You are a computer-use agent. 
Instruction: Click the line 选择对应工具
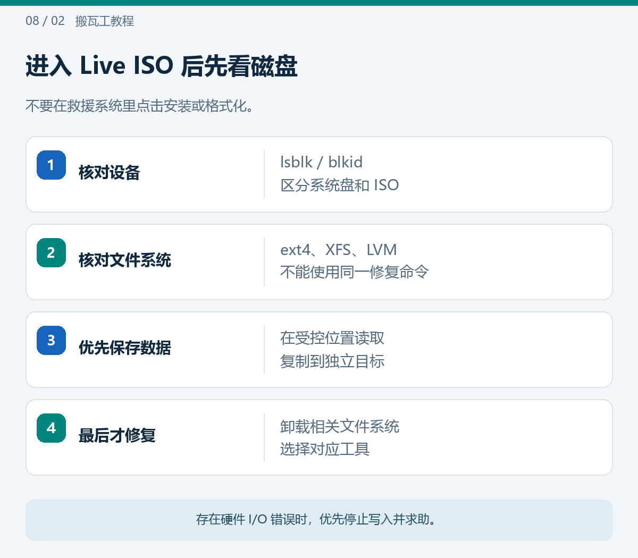325,449
